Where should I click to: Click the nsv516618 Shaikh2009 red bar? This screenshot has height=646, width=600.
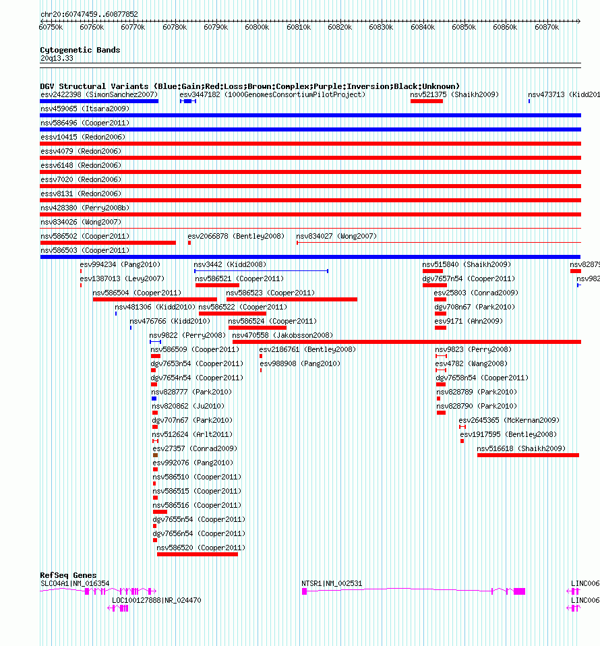(x=528, y=455)
